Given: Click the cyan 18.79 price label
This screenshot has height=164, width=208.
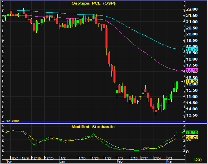Looking at the screenshot, I should (192, 49).
